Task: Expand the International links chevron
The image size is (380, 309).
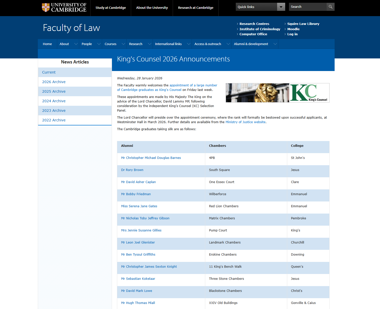Action: [x=188, y=44]
